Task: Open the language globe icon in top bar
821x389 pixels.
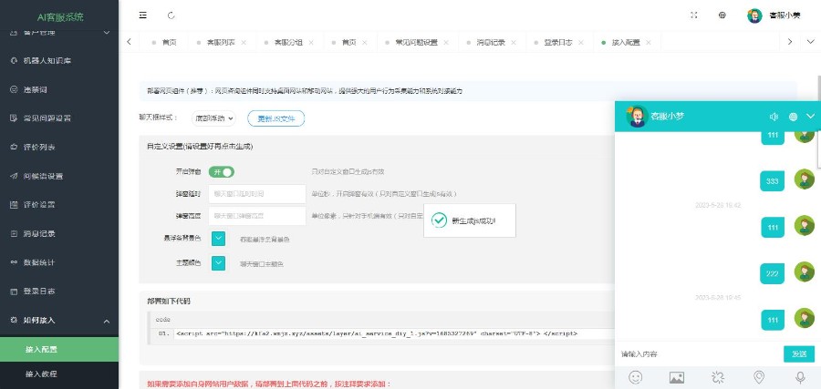Action: (x=722, y=15)
